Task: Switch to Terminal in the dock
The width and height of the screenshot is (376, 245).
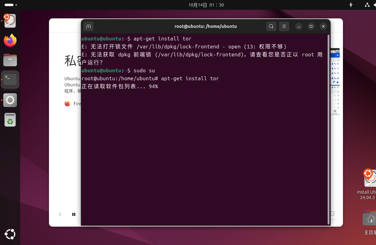Action: click(10, 80)
